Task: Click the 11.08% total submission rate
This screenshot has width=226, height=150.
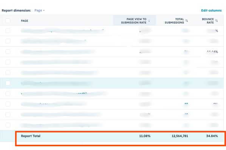Action: tap(145, 136)
